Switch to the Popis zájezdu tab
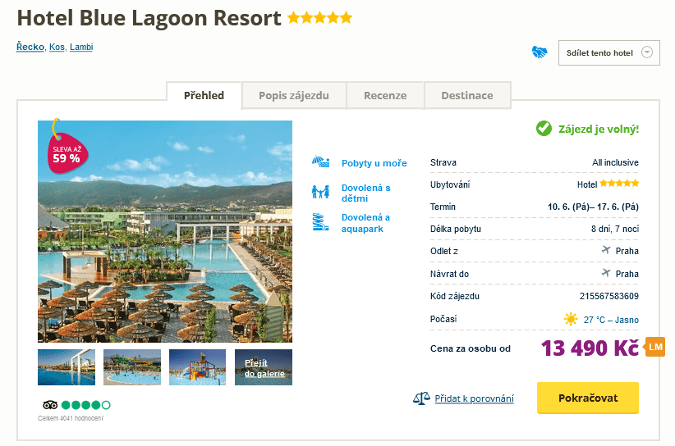 pyautogui.click(x=294, y=95)
